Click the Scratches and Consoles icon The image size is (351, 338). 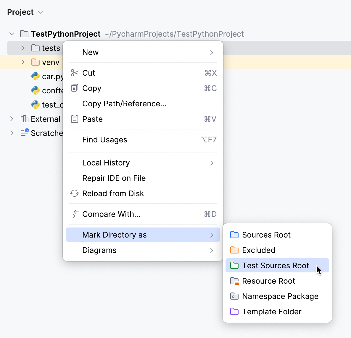[24, 133]
